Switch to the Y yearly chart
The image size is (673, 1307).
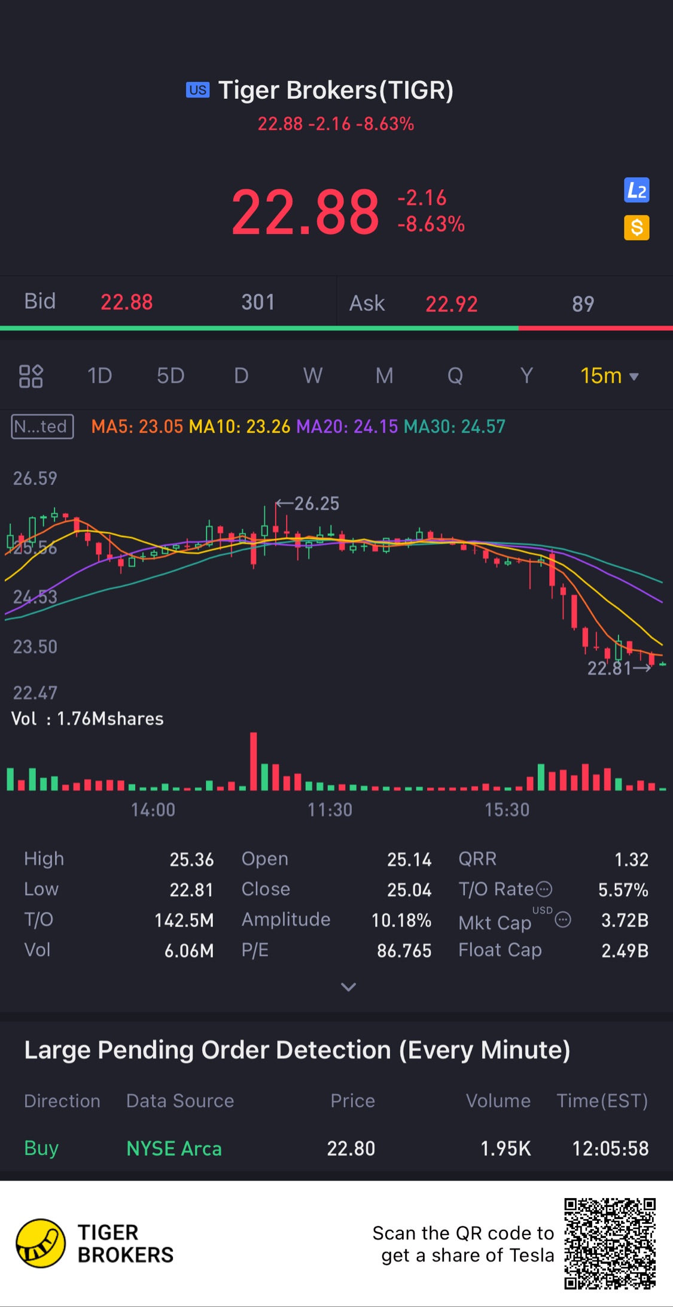coord(526,376)
